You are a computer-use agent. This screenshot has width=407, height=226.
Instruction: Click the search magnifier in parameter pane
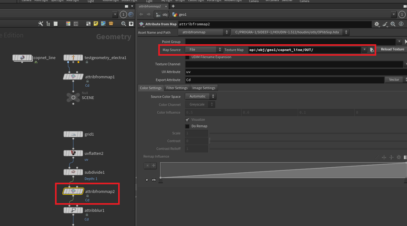tap(393, 25)
